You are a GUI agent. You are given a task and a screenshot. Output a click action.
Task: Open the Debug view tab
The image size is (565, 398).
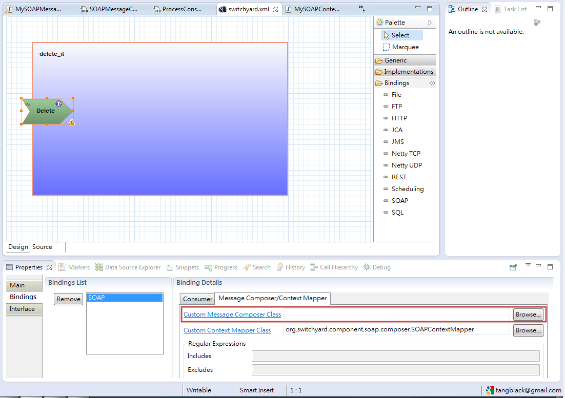pyautogui.click(x=377, y=267)
